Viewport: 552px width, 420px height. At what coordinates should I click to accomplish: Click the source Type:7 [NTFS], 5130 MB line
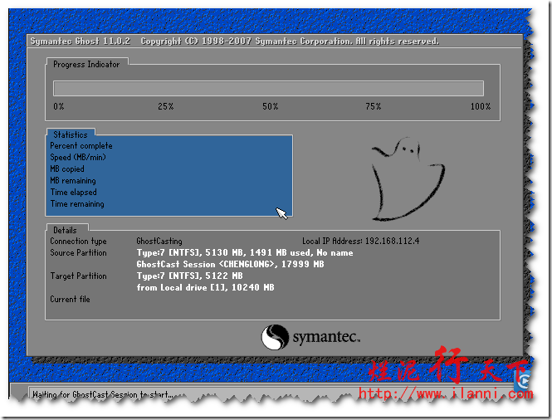pos(245,253)
